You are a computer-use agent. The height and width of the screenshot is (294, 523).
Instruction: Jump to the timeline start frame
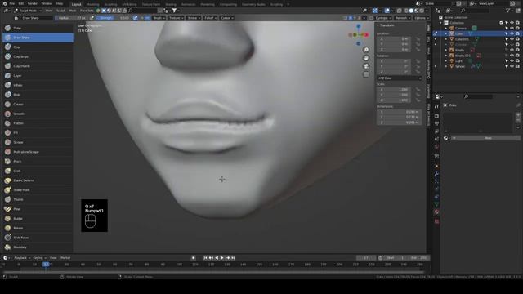click(x=205, y=258)
